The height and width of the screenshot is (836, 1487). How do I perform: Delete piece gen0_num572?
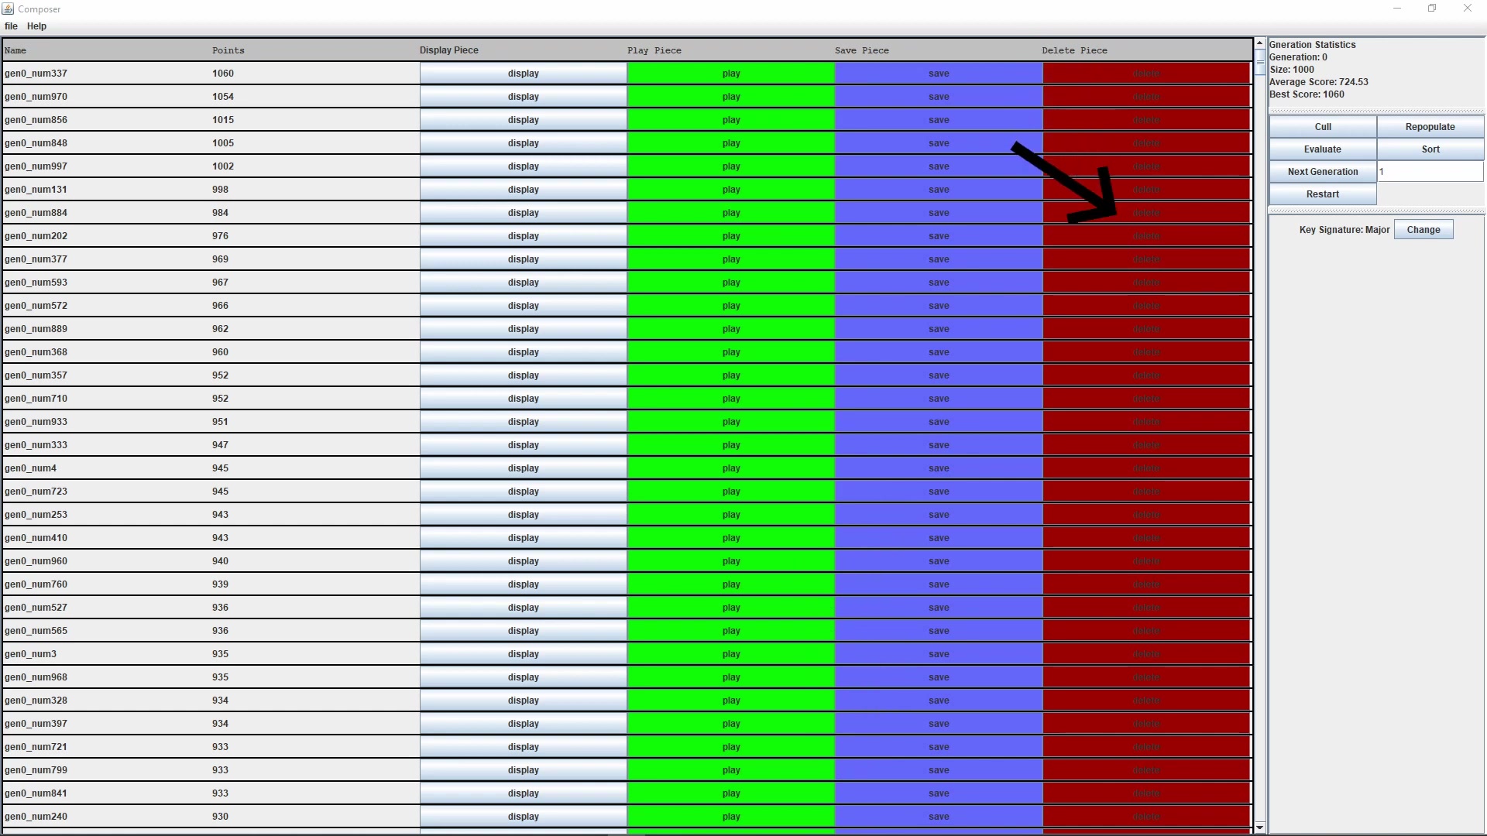[x=1146, y=306]
